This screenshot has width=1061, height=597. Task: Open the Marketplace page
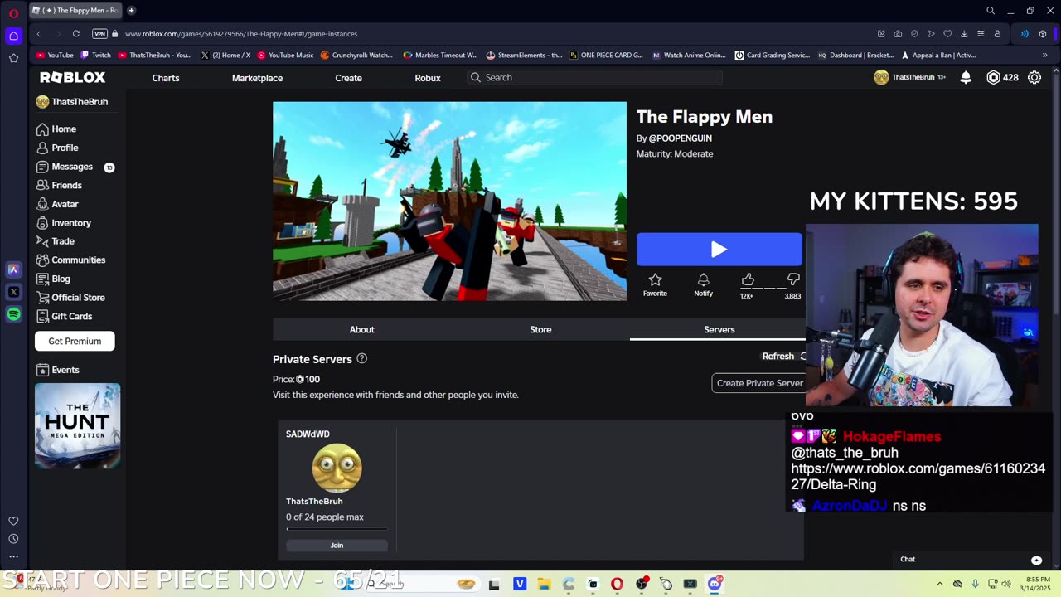[257, 78]
